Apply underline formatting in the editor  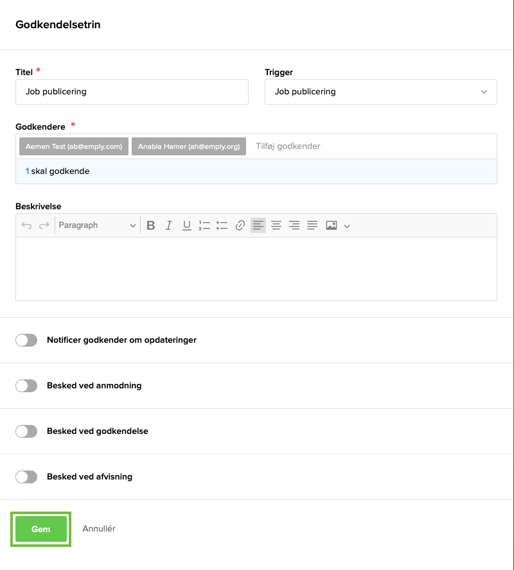187,225
